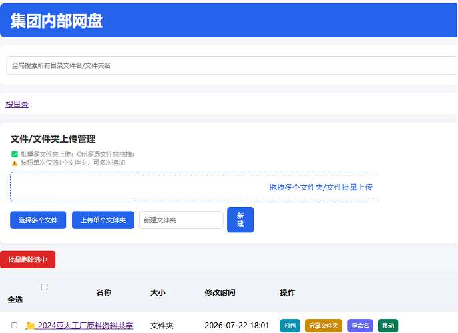
Task: Click the 选择多个文件 button
Action: 38,220
